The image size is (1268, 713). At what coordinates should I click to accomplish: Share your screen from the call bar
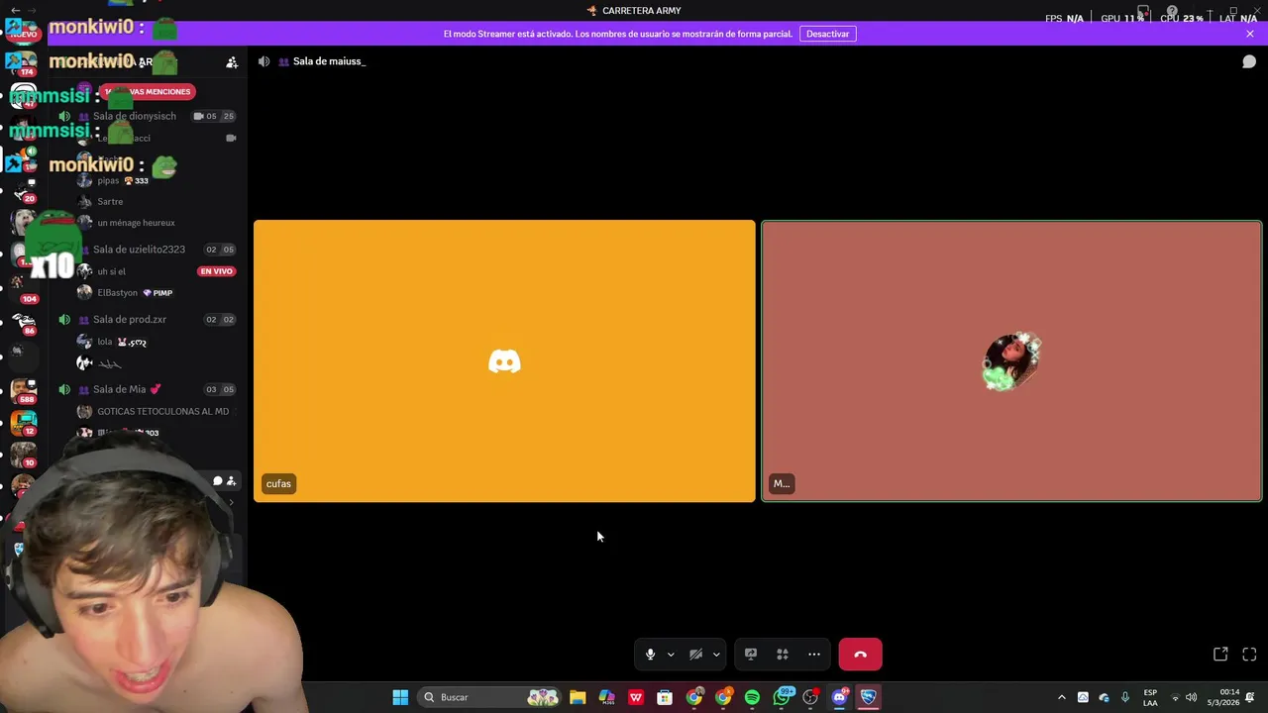[751, 655]
